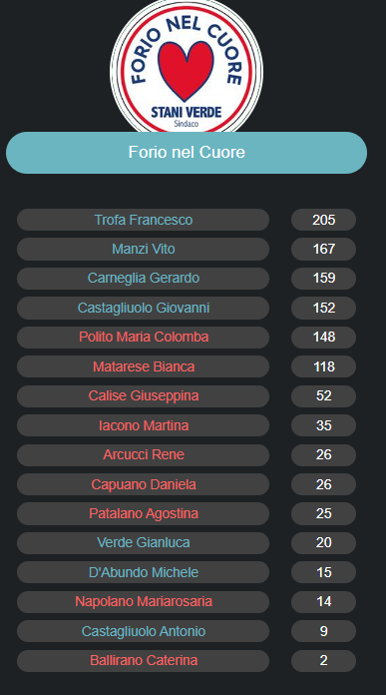Click the 148 votes badge
This screenshot has height=695, width=386.
coord(323,338)
